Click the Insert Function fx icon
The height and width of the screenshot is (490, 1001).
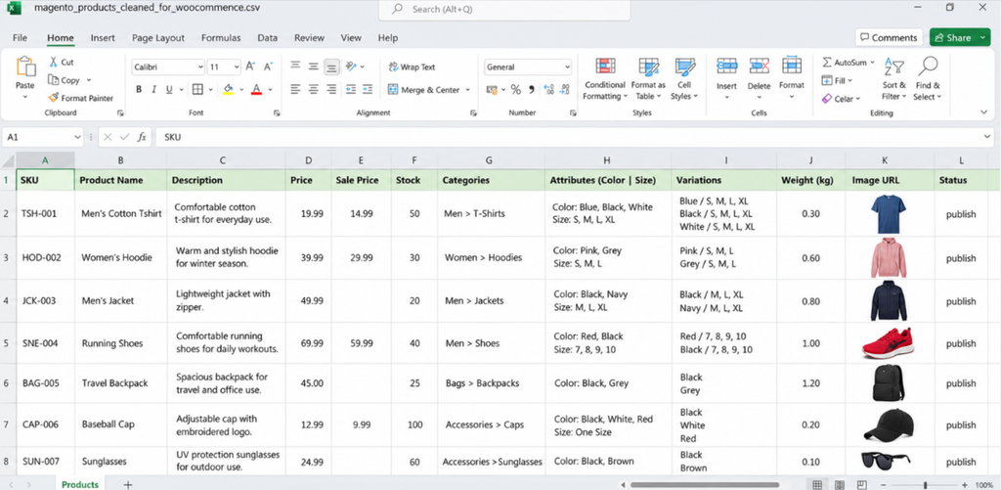coord(142,137)
